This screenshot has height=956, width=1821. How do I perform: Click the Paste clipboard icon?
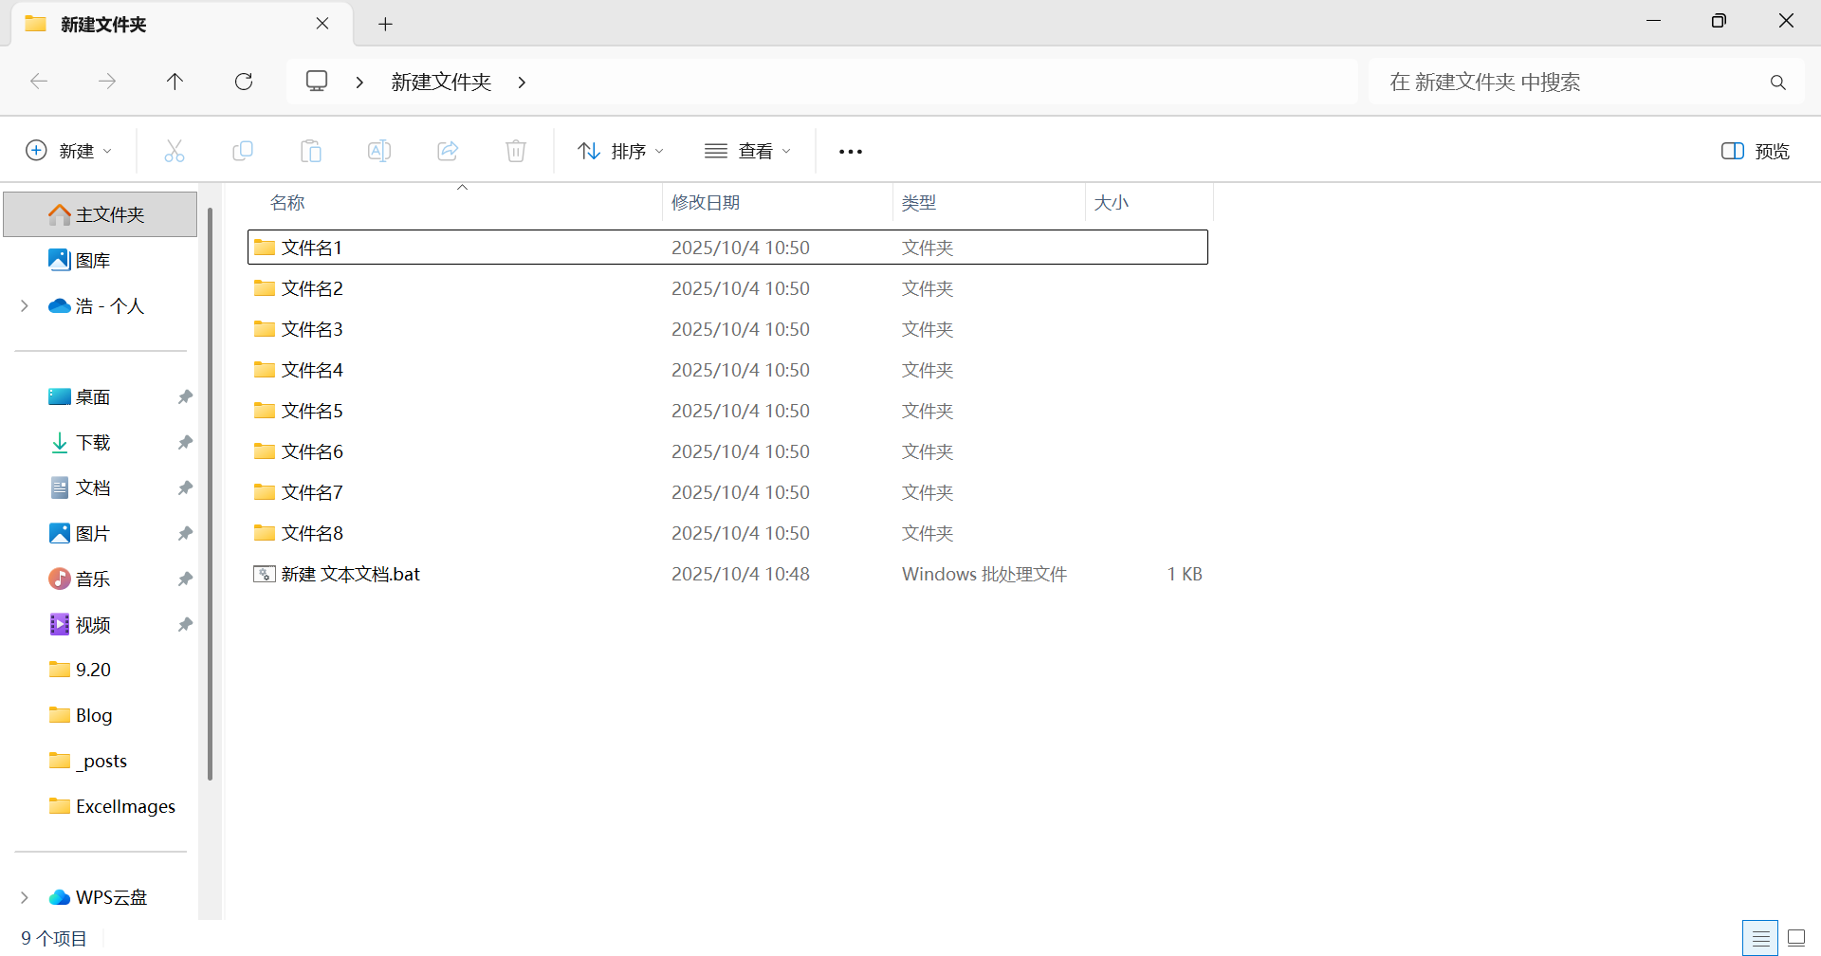pyautogui.click(x=311, y=151)
